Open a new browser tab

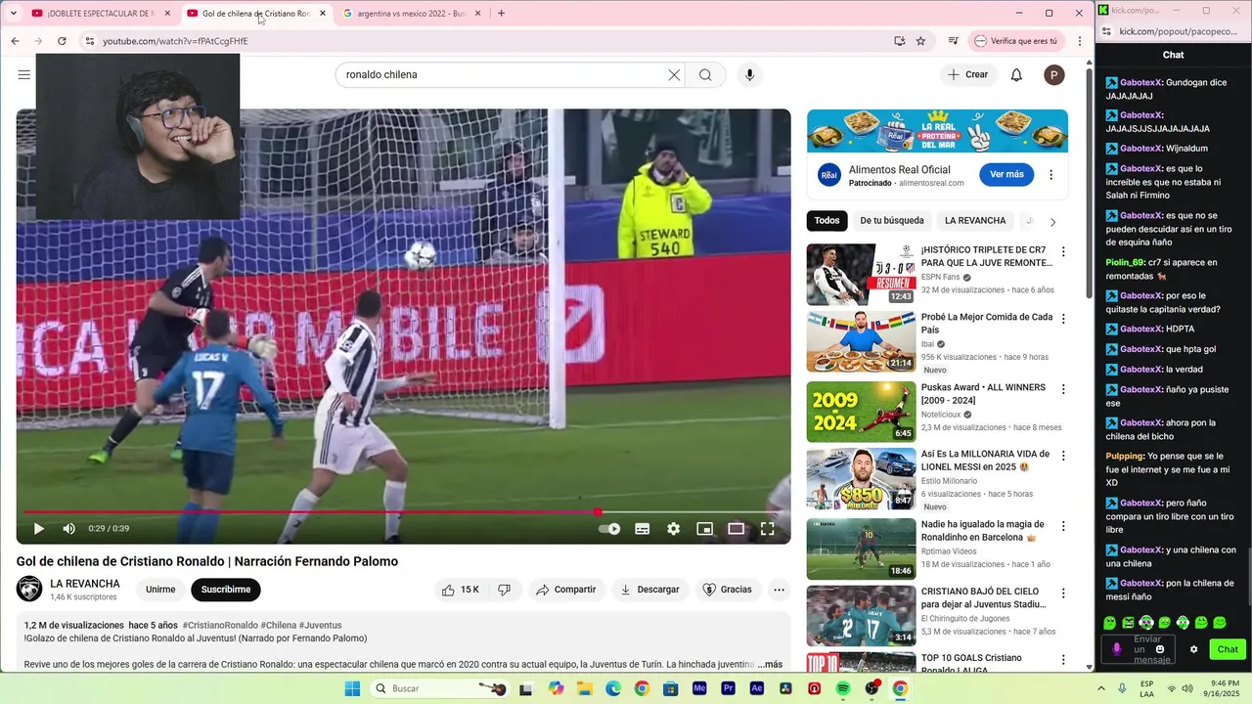click(x=501, y=14)
